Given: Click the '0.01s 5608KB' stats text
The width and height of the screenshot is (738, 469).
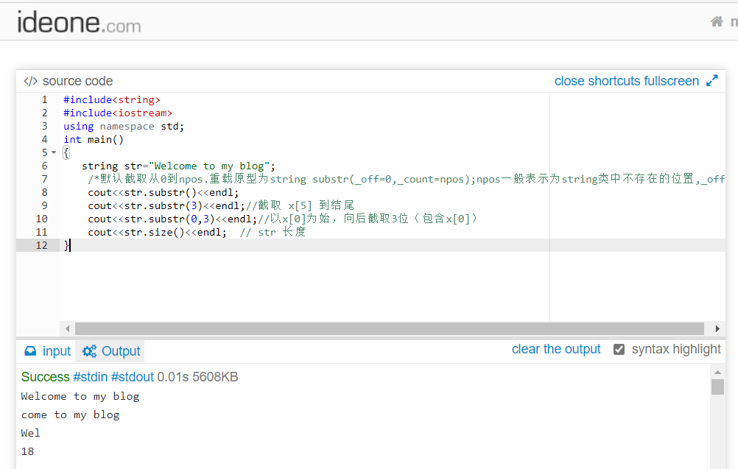Looking at the screenshot, I should [197, 377].
